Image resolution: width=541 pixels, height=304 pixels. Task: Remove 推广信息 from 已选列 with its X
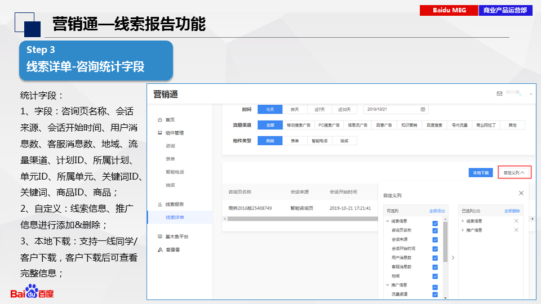pos(516,230)
